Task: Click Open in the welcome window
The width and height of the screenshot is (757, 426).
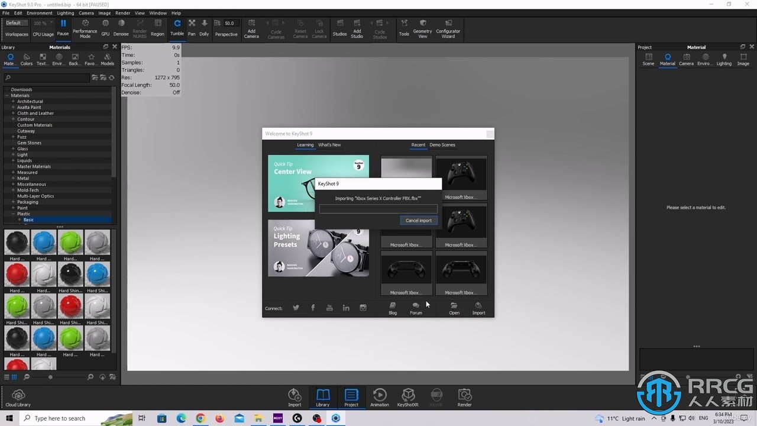Action: tap(454, 308)
